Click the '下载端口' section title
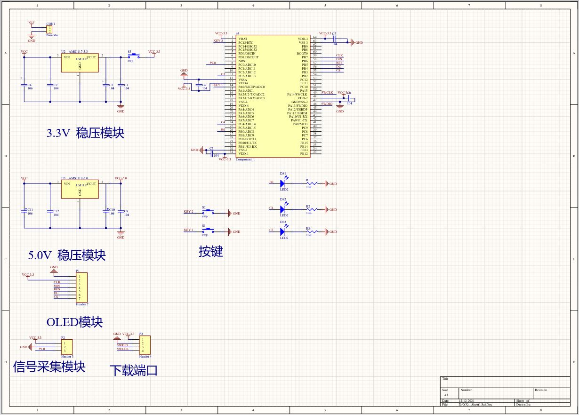This screenshot has height=415, width=579. click(x=134, y=370)
